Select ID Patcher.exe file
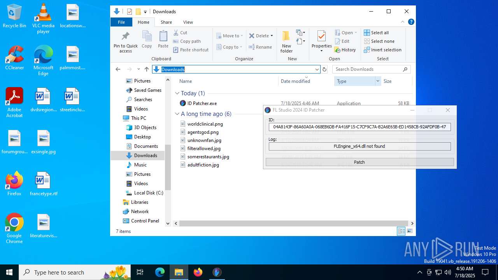 [x=198, y=103]
